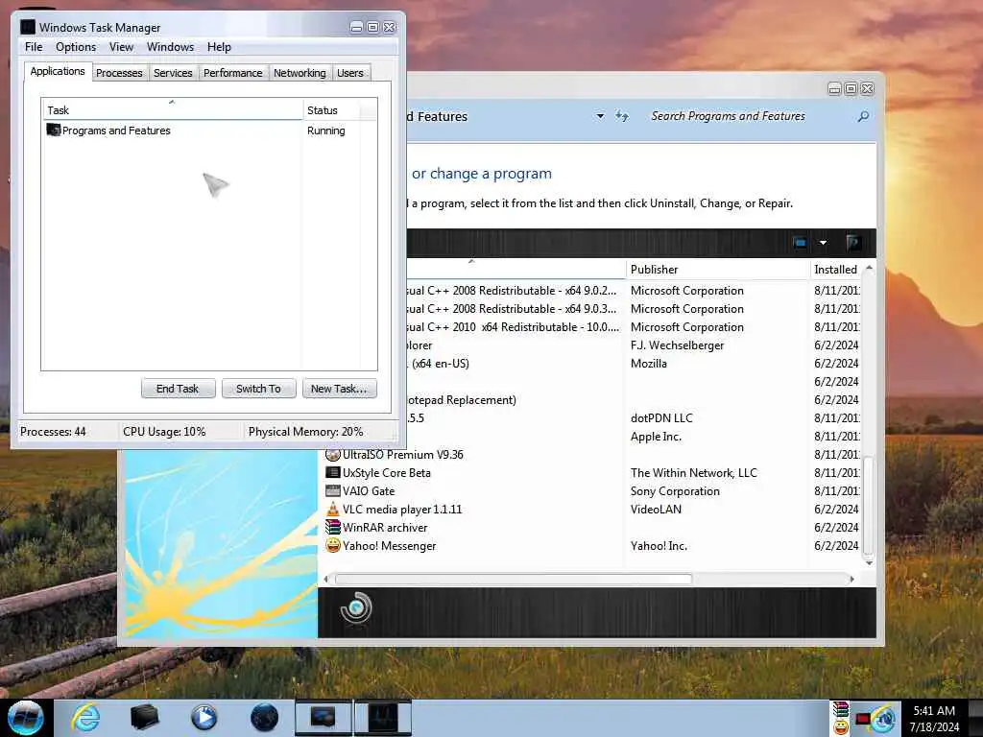Switch to the Networking tab
This screenshot has width=983, height=737.
point(300,73)
